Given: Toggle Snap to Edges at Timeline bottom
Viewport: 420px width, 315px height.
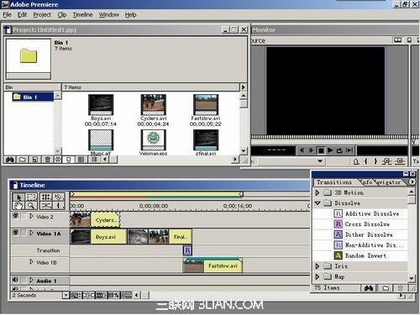Looking at the screenshot, I should click(88, 295).
